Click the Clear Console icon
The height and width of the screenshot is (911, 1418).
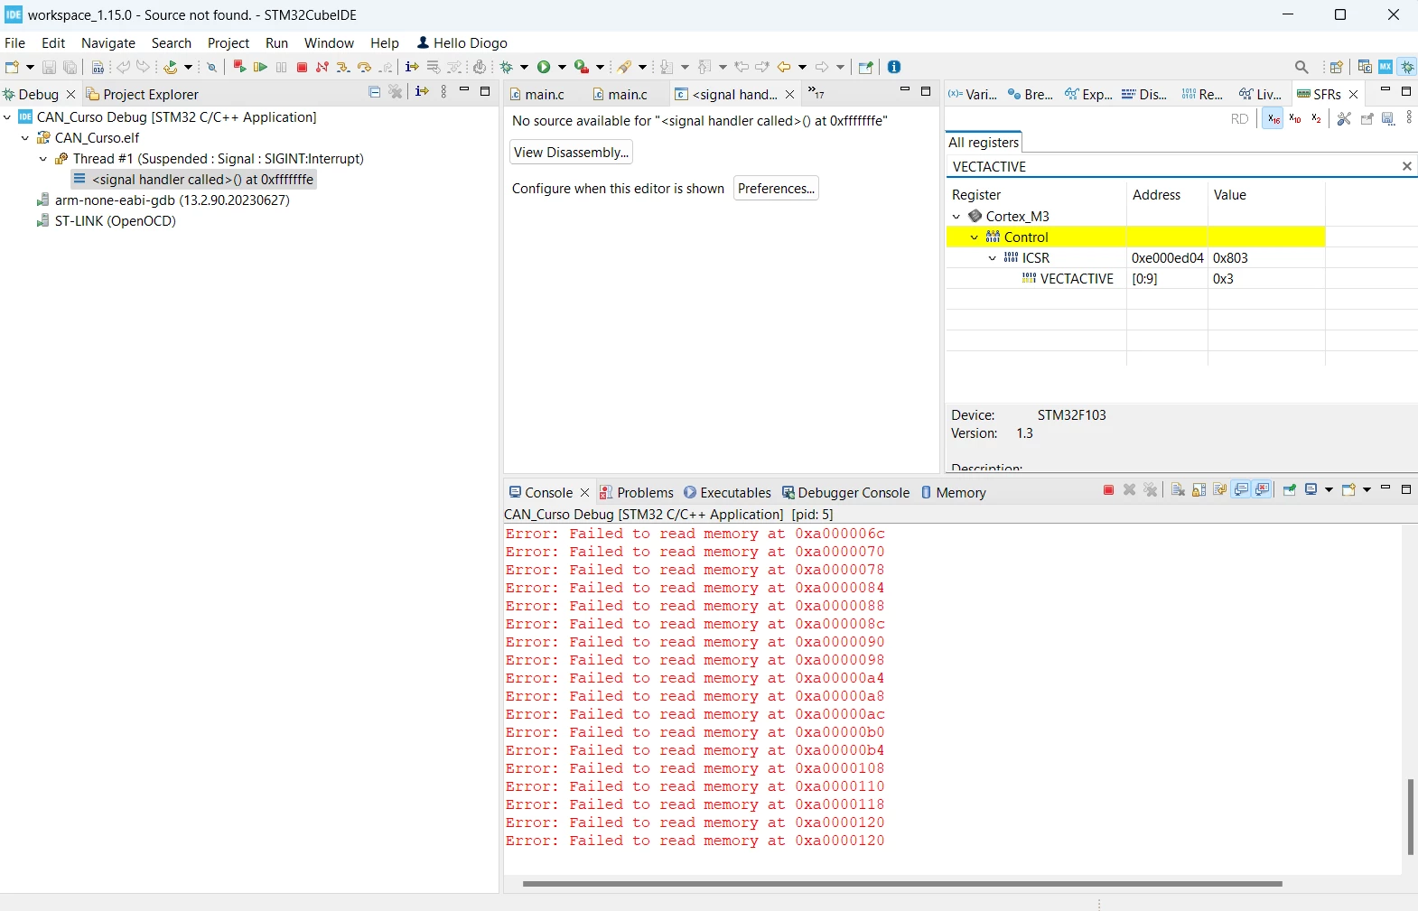click(x=1178, y=489)
